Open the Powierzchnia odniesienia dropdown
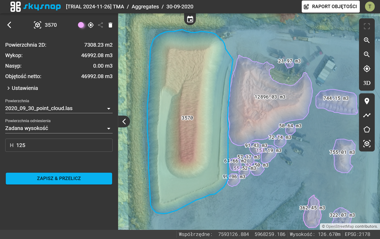This screenshot has height=239, width=380. tap(59, 128)
